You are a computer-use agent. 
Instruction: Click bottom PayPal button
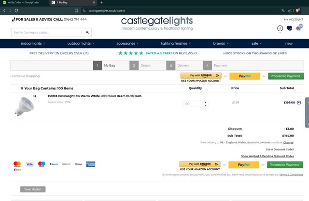pyautogui.click(x=243, y=164)
